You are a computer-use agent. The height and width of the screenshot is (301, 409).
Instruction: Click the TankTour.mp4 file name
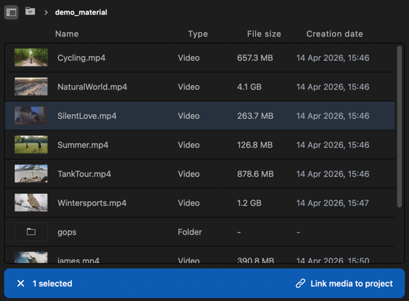(x=84, y=174)
